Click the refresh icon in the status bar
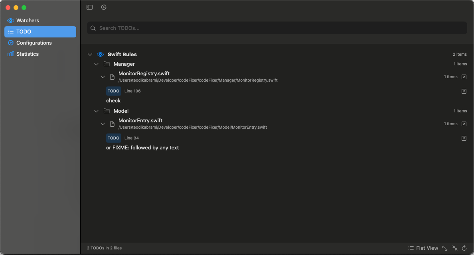Viewport: 474px width, 255px height. point(464,248)
